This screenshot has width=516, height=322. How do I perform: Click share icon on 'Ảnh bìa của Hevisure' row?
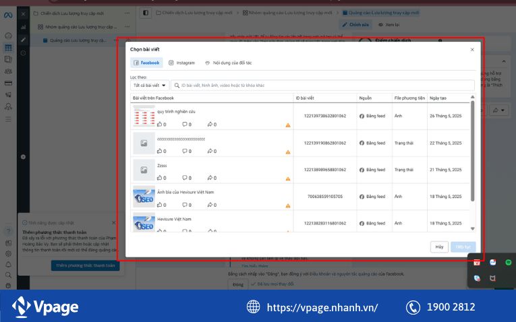tap(210, 205)
